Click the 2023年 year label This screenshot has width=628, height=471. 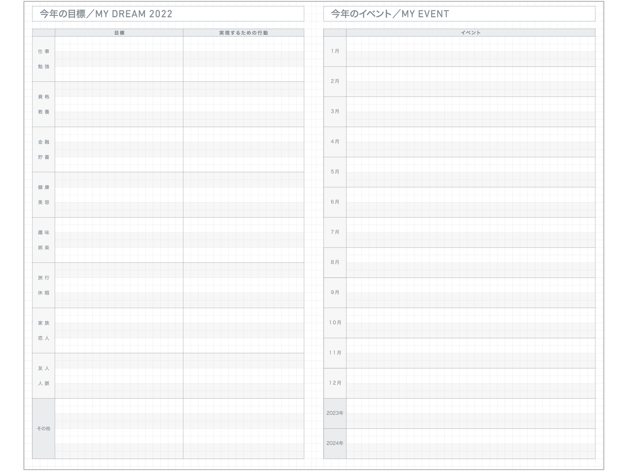pyautogui.click(x=335, y=413)
